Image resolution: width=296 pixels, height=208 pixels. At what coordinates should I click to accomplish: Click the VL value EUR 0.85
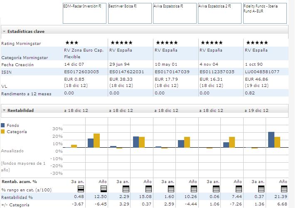click(x=74, y=79)
